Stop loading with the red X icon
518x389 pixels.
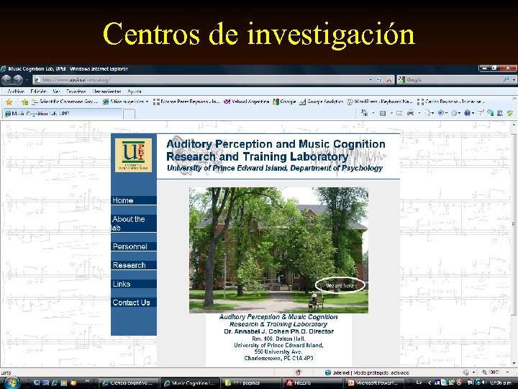pyautogui.click(x=389, y=80)
